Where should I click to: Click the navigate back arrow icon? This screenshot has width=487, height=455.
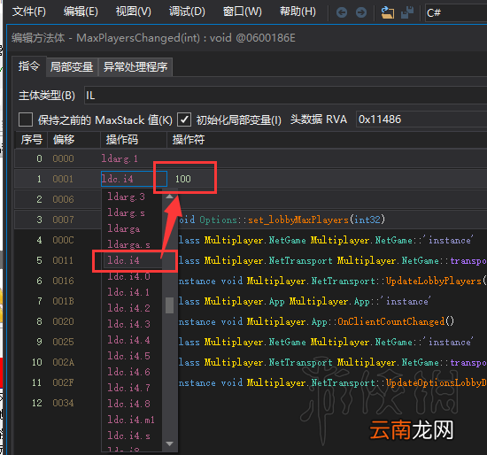coord(342,12)
